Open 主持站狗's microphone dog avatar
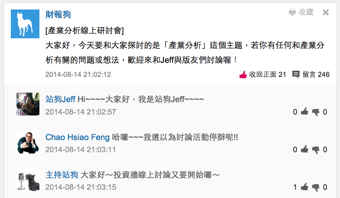Image resolution: width=340 pixels, height=198 pixels. click(x=28, y=180)
